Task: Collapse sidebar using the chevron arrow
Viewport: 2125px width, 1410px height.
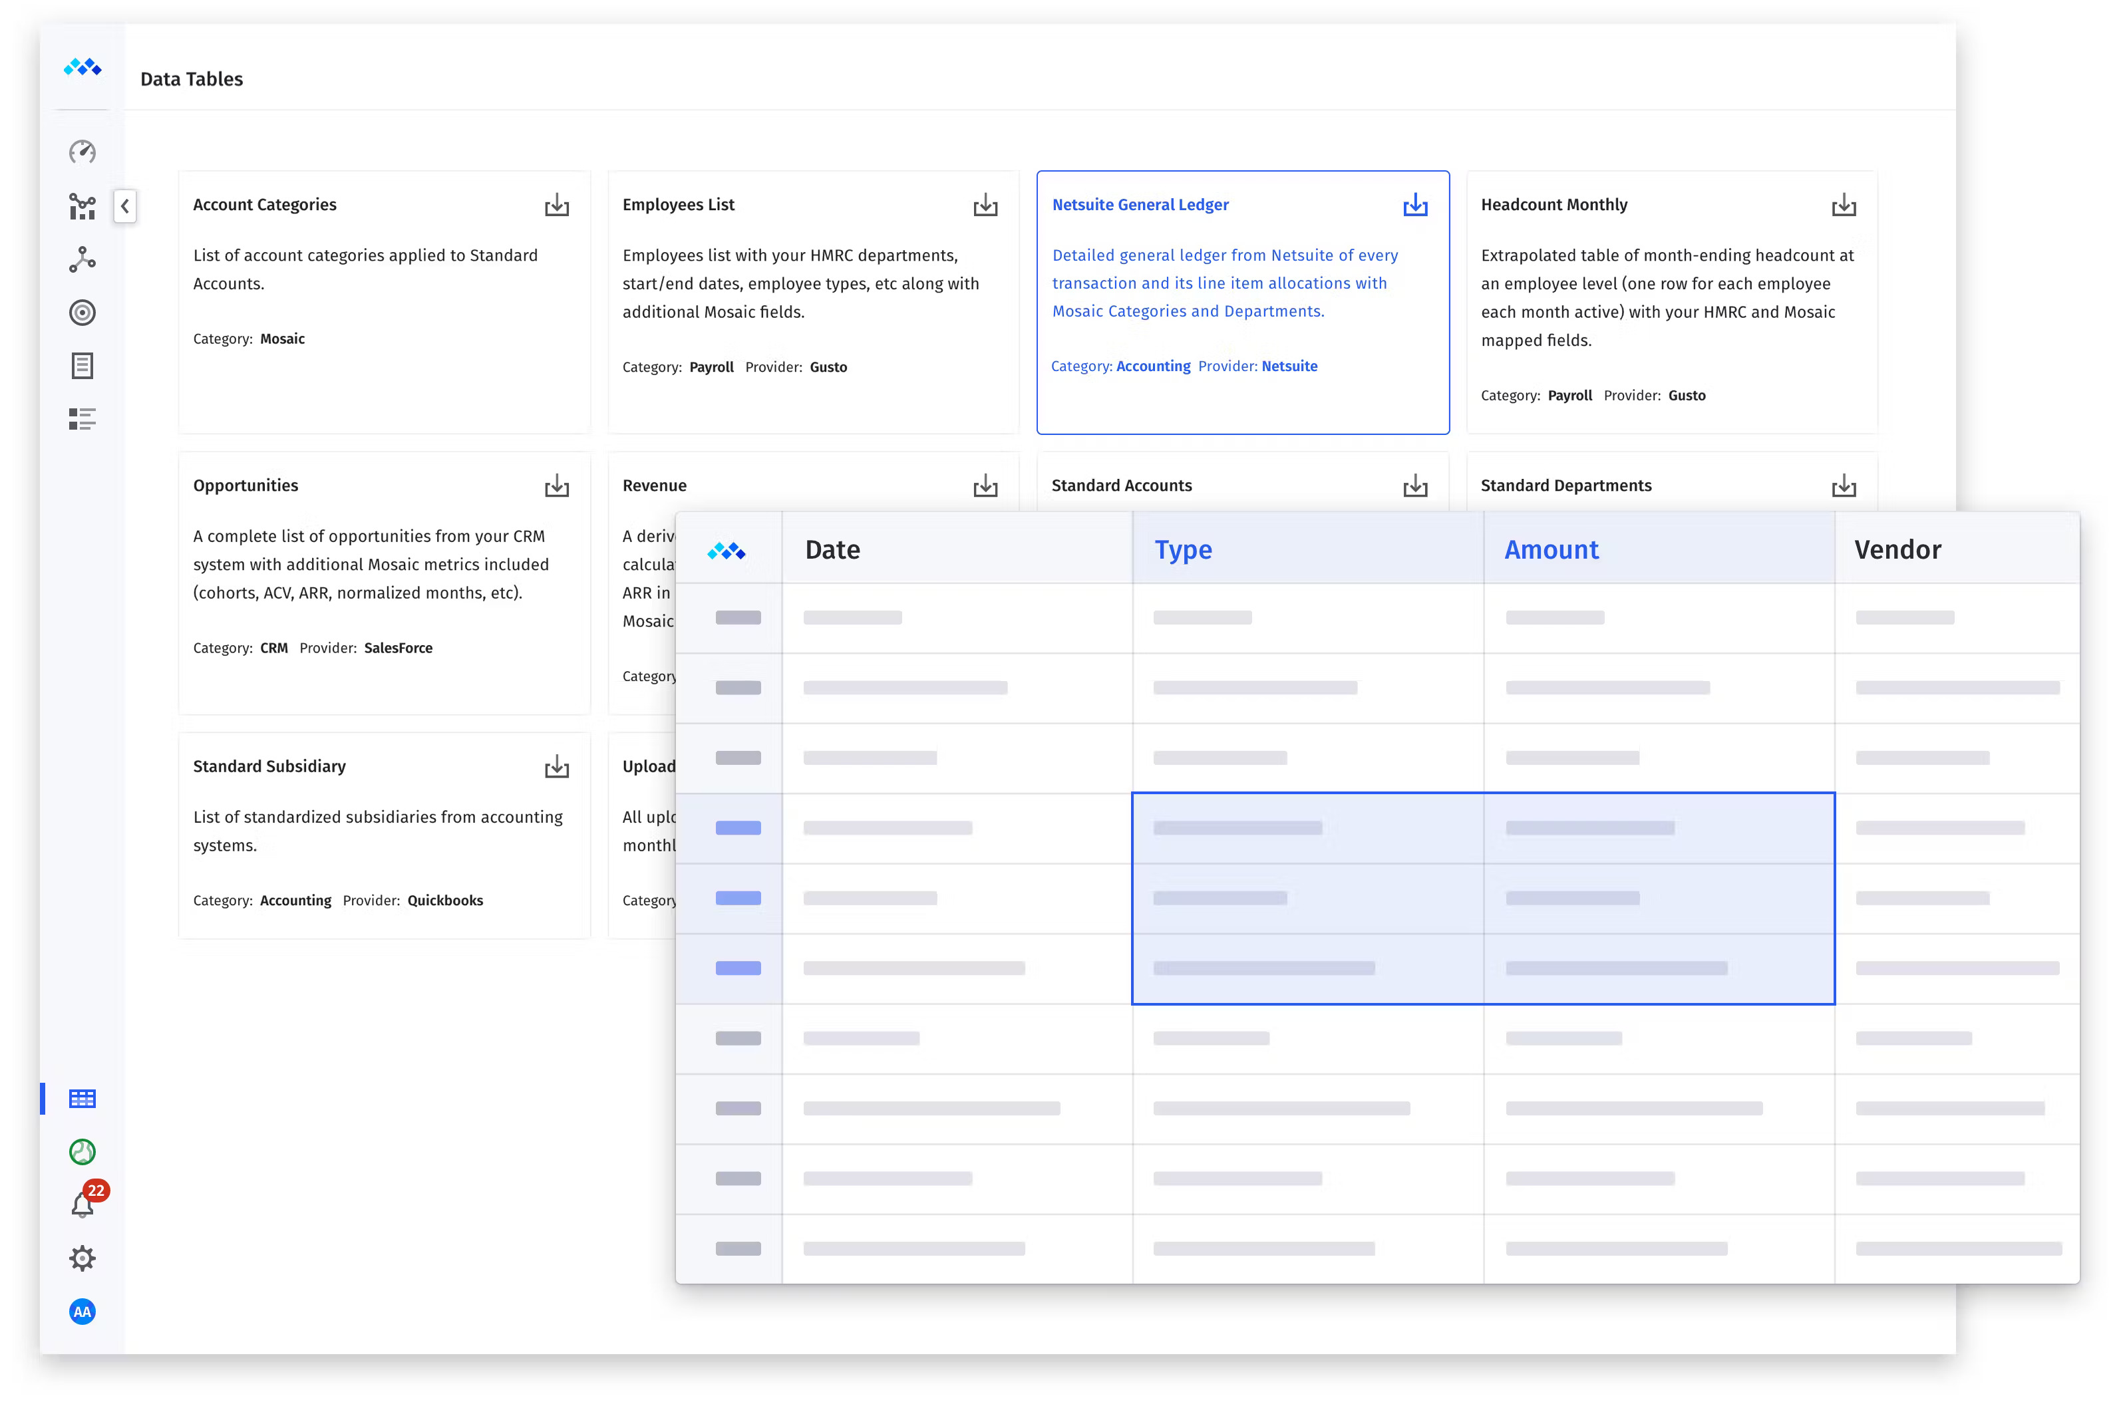Action: click(x=125, y=206)
